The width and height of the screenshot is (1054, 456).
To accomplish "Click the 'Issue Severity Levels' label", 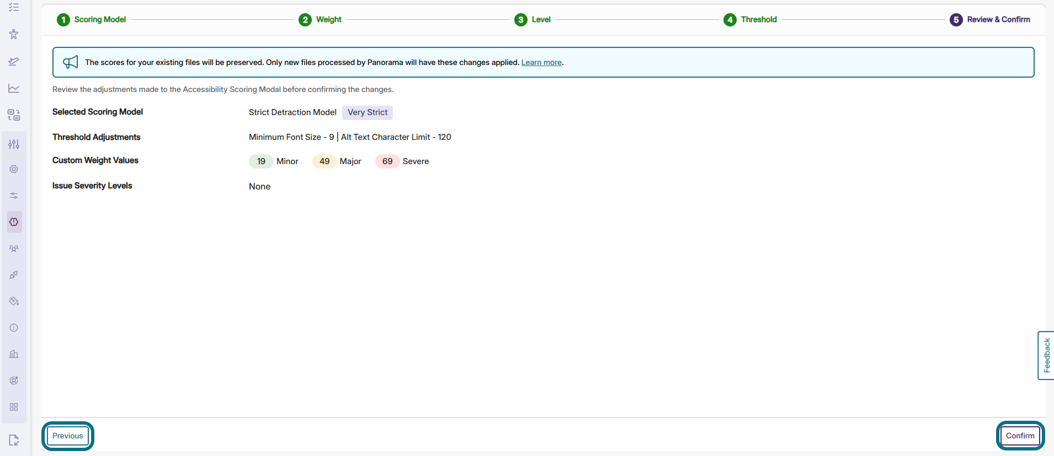I will pos(92,186).
